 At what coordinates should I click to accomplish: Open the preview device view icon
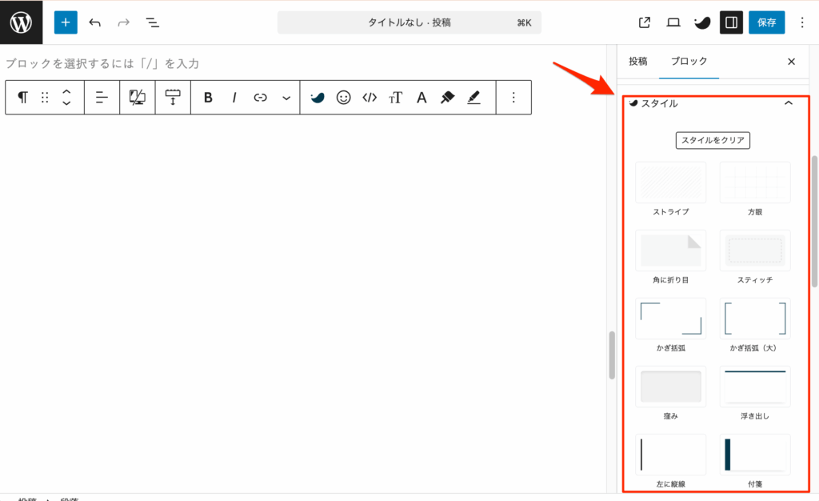pos(673,22)
